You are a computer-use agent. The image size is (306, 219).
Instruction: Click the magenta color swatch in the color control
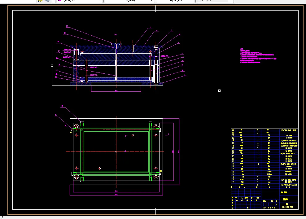[60, 1]
